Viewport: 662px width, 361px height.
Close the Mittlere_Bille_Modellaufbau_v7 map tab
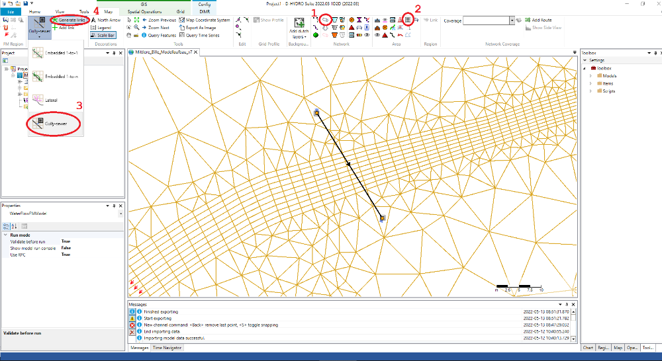click(x=196, y=52)
